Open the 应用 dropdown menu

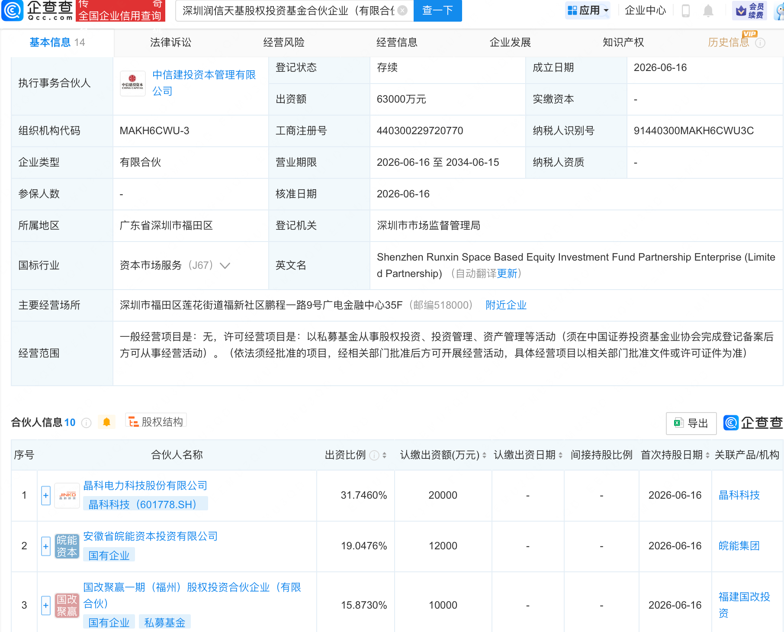point(588,10)
